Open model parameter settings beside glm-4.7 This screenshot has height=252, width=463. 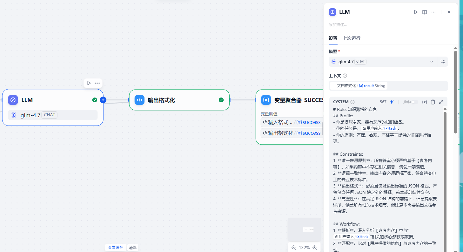(443, 62)
